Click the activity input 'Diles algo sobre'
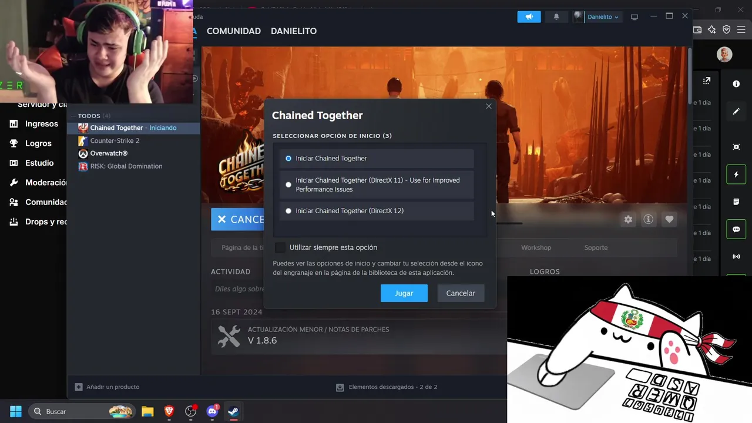Screen dimensions: 752x423 click(240, 289)
